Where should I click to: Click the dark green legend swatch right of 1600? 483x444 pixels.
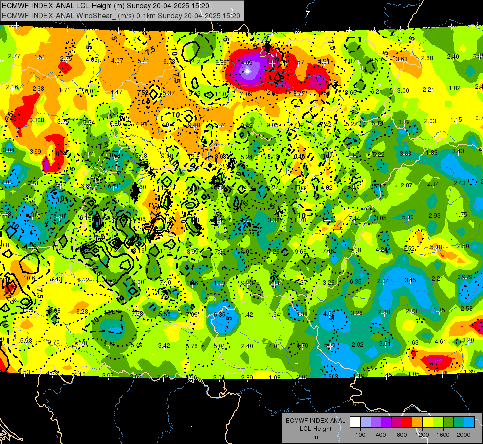pyautogui.click(x=449, y=422)
